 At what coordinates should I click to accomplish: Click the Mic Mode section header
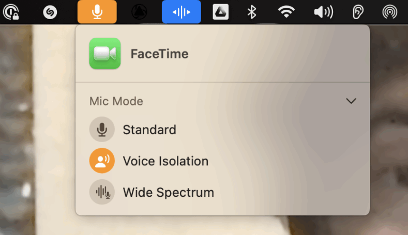tap(116, 101)
